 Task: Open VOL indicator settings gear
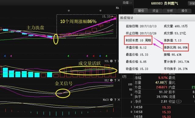[x=112, y=61]
